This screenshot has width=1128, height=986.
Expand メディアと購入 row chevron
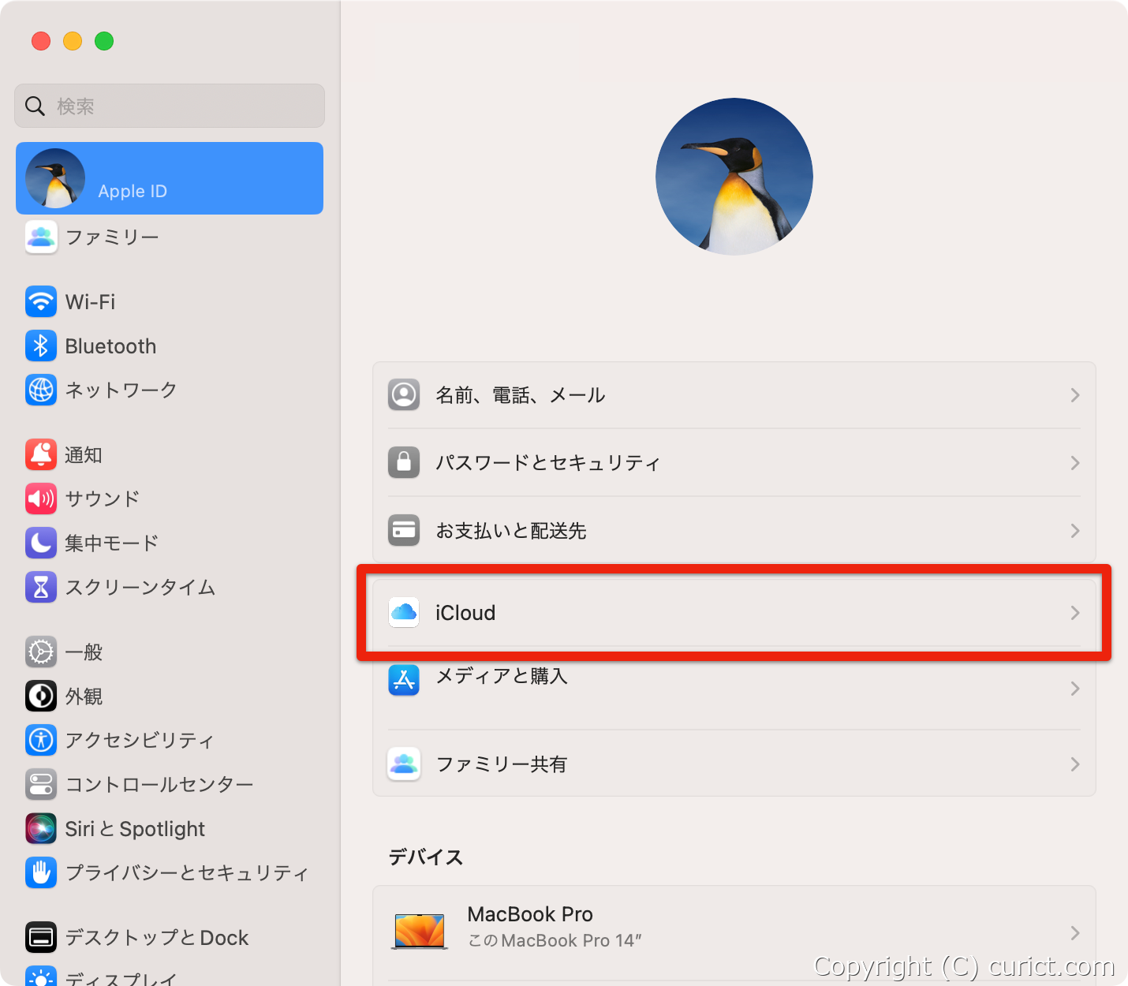coord(1075,689)
